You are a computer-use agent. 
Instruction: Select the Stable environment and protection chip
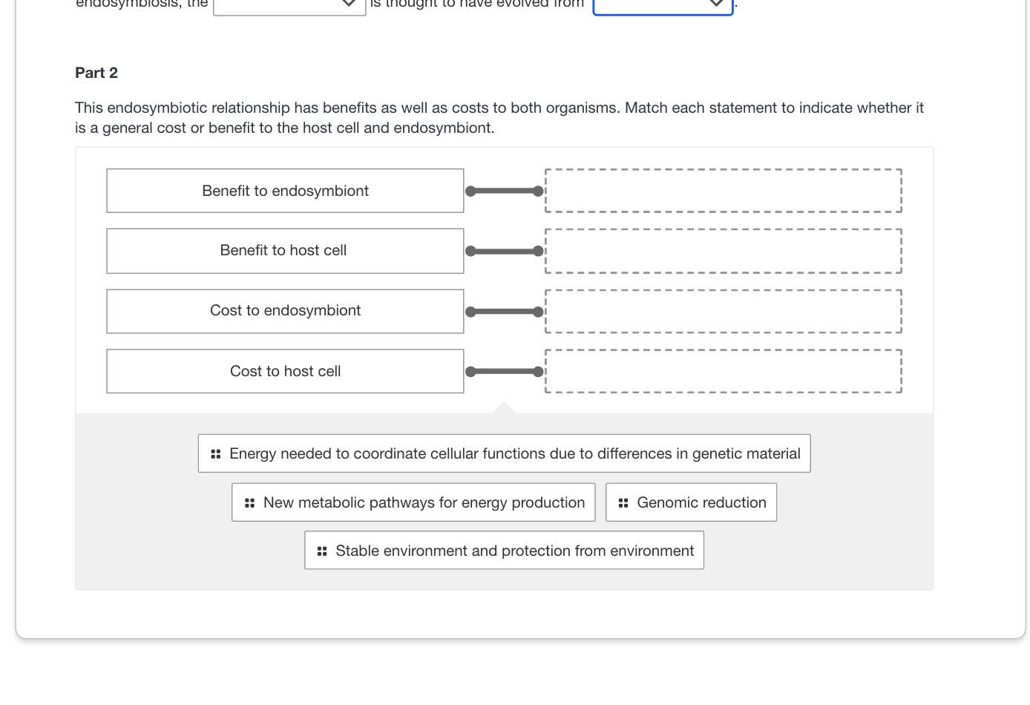coord(513,550)
